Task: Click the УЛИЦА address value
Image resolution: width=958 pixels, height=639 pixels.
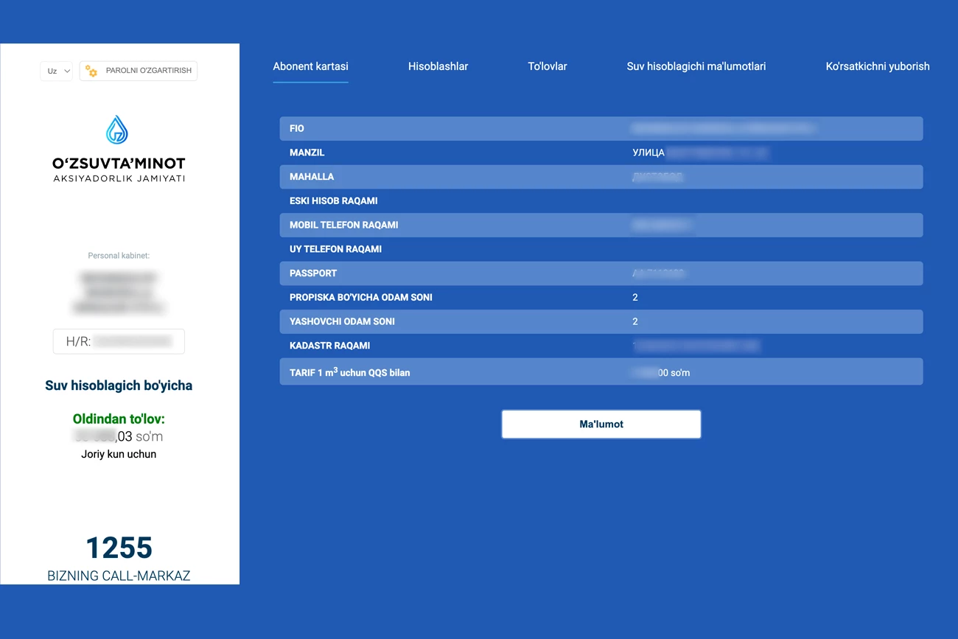Action: [648, 153]
